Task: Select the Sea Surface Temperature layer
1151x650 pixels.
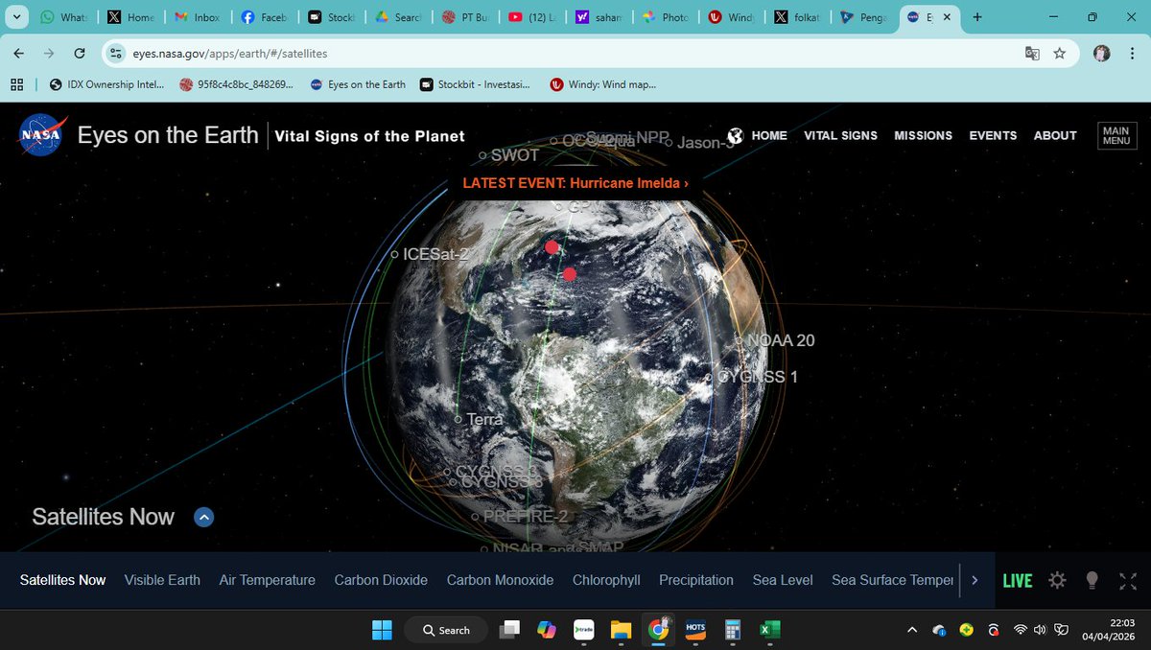Action: coord(893,580)
